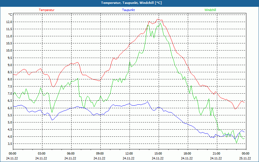This screenshot has height=162, width=259.
Task: Click the 15:00 time label
Action: (x=159, y=154)
